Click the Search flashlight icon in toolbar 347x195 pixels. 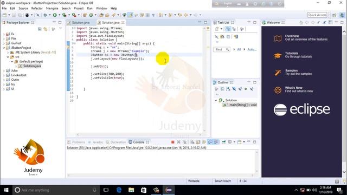pyautogui.click(x=114, y=15)
